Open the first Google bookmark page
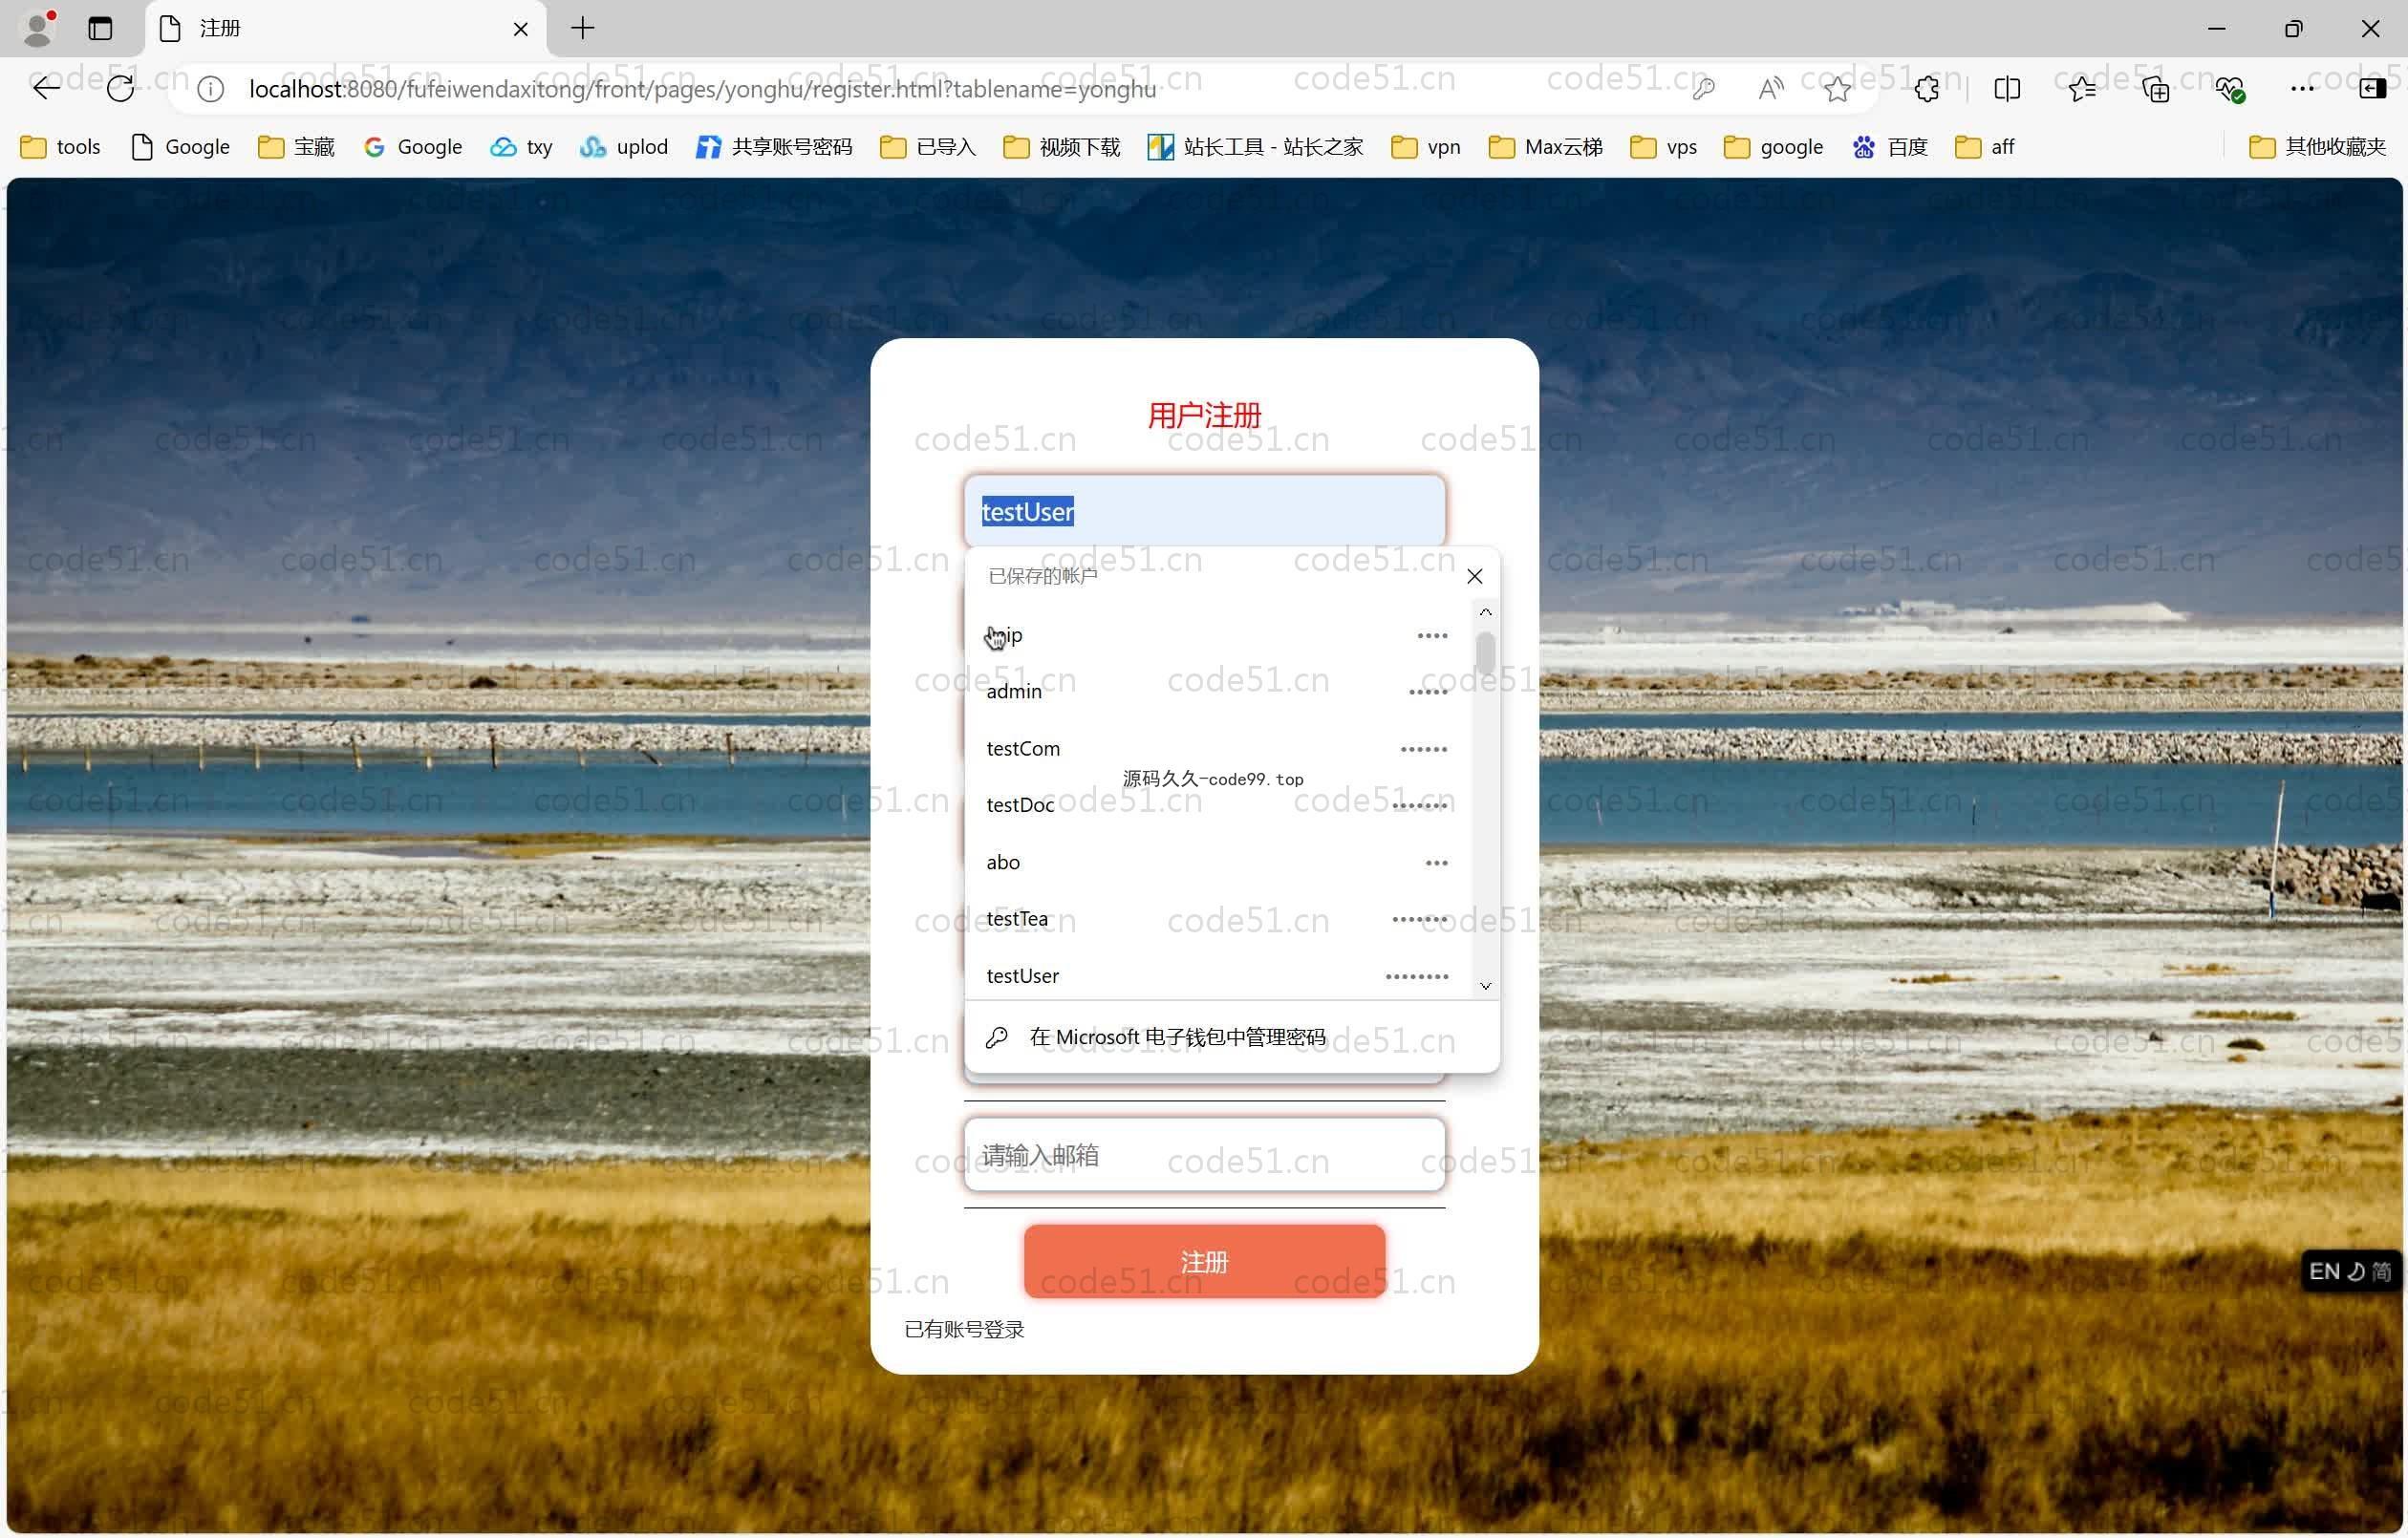This screenshot has width=2408, height=1538. 180,147
